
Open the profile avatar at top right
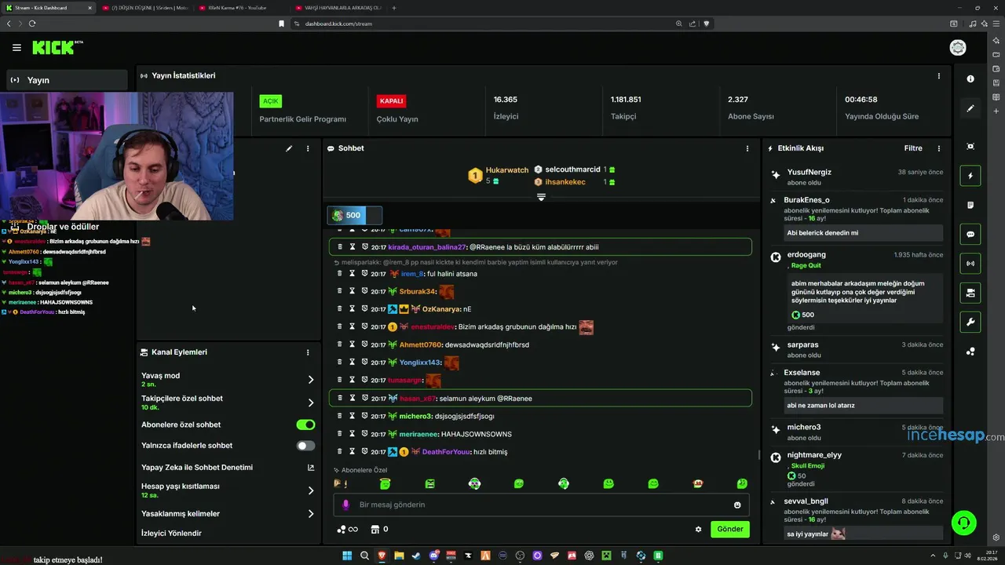pos(958,48)
